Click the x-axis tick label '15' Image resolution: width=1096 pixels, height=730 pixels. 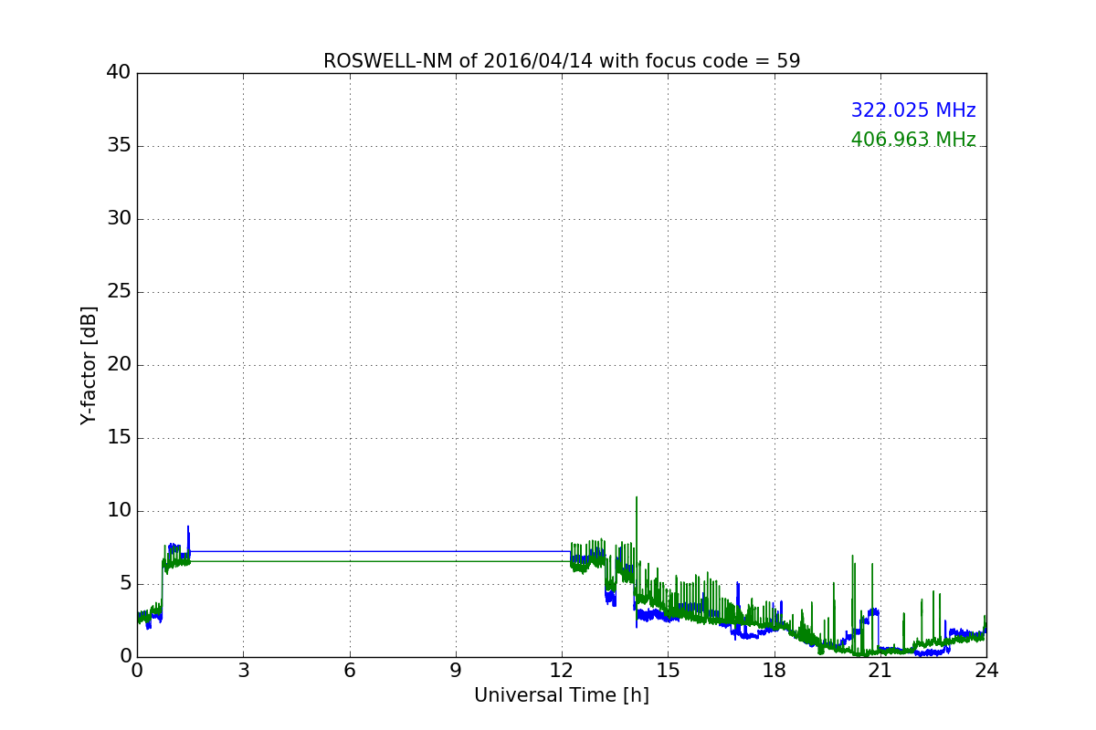point(668,670)
